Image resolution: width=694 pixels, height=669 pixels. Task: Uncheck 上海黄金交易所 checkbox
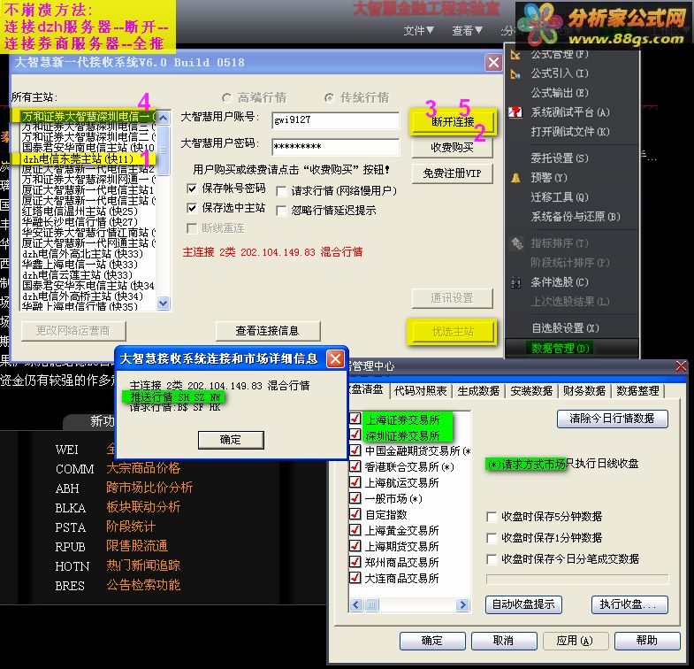pyautogui.click(x=355, y=530)
